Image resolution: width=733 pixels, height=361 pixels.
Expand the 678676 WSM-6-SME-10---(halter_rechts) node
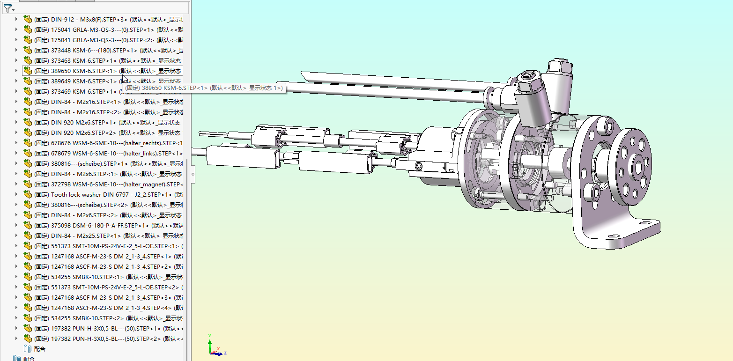[16, 143]
